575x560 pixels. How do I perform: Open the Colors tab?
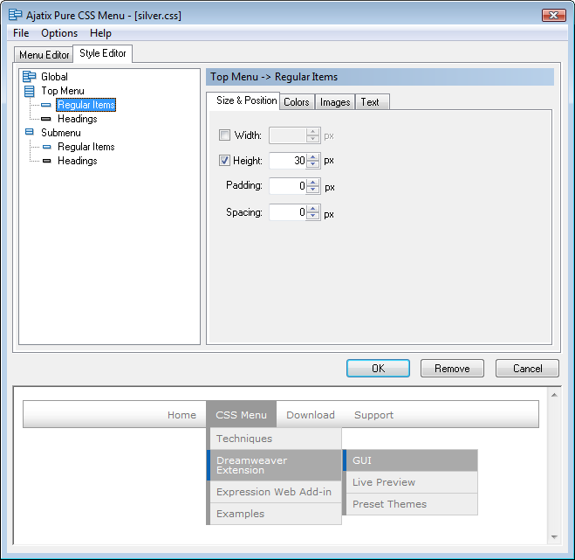click(297, 102)
